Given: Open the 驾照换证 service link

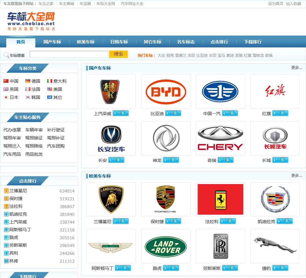Looking at the screenshot, I should [x=34, y=138].
